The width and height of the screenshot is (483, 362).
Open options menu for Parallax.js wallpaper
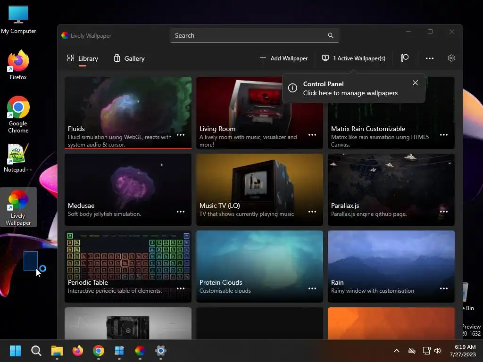[x=443, y=212]
